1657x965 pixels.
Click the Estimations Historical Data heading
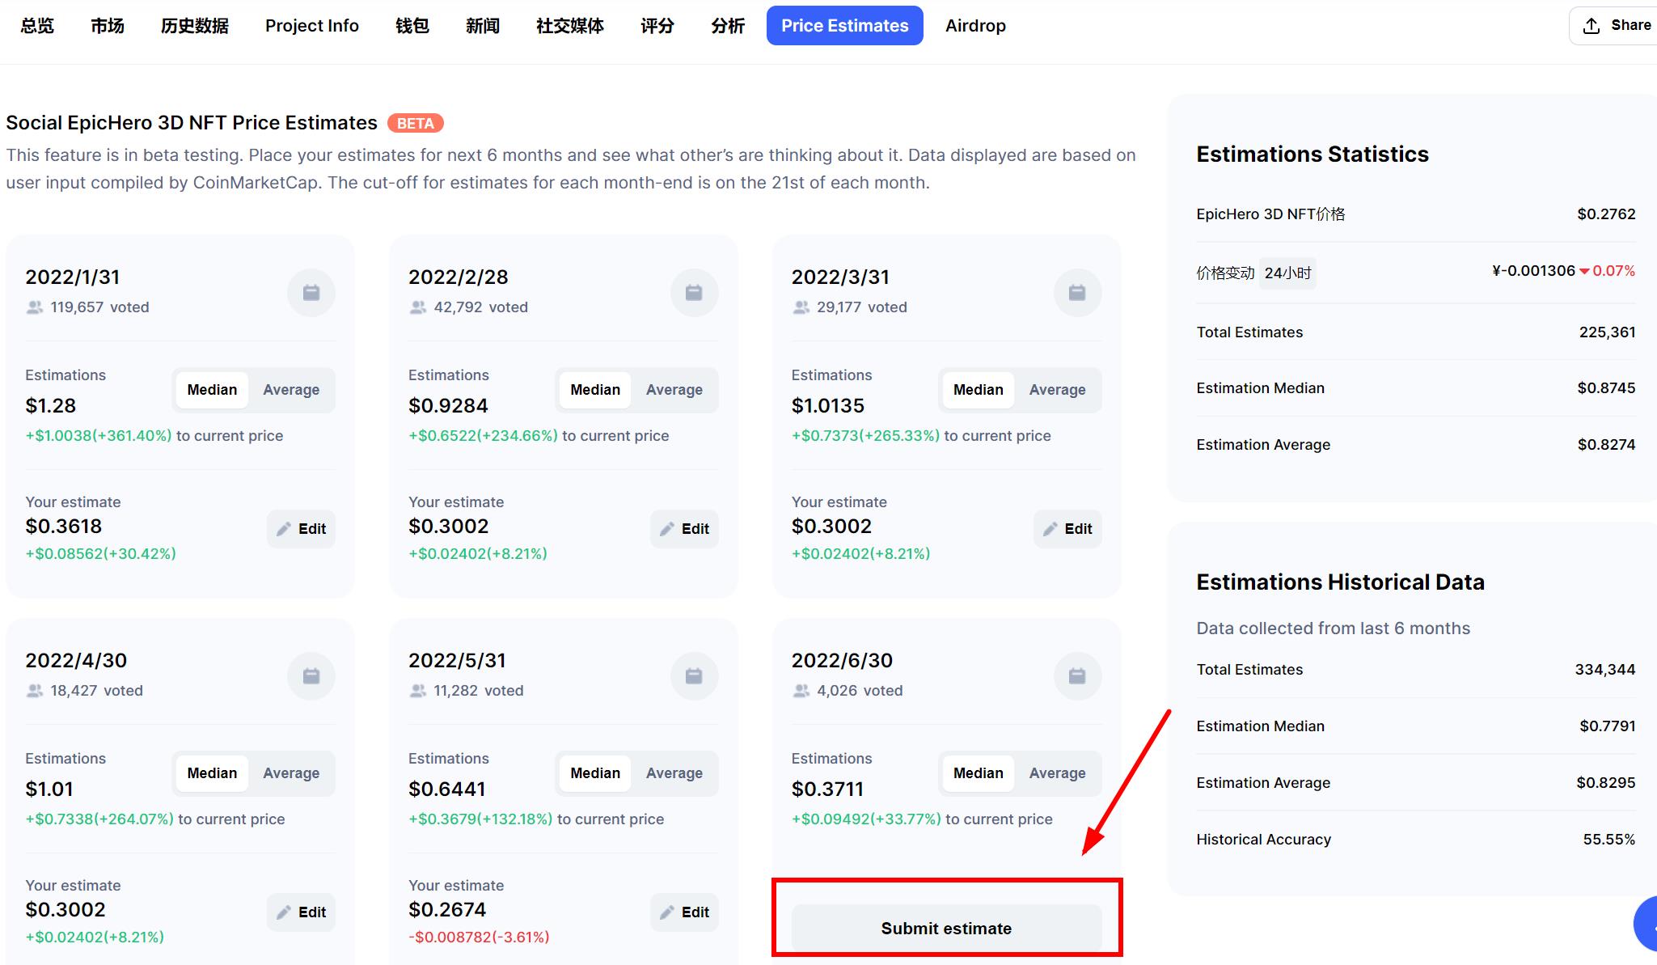point(1341,582)
